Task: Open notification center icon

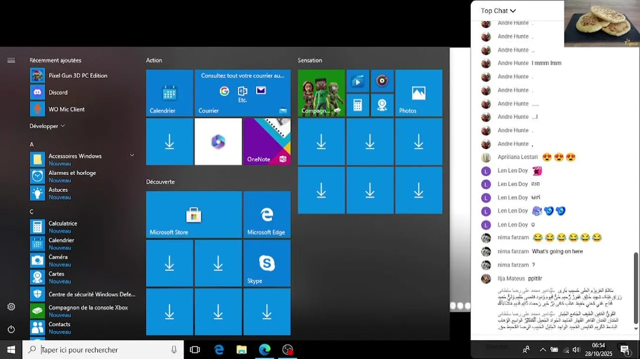Action: 625,350
